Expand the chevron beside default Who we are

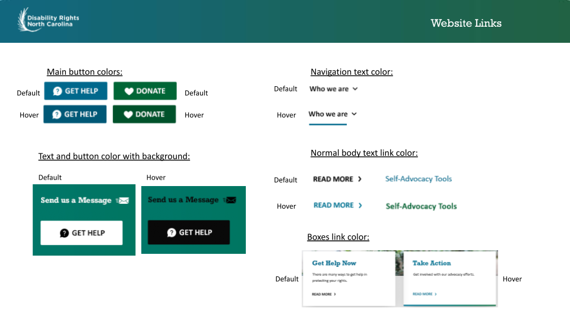coord(355,89)
